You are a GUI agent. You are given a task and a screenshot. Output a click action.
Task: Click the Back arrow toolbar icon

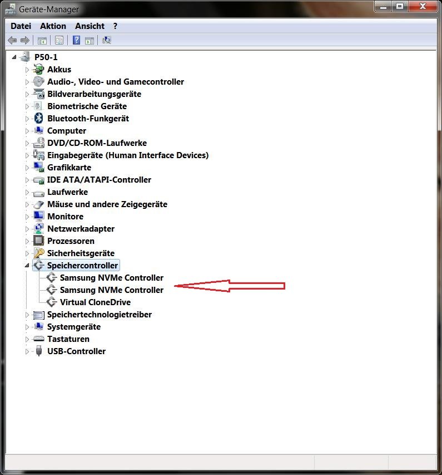pos(12,40)
